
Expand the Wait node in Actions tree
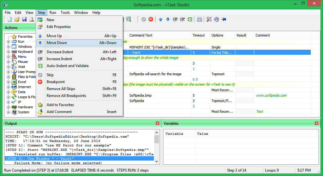click(x=8, y=67)
